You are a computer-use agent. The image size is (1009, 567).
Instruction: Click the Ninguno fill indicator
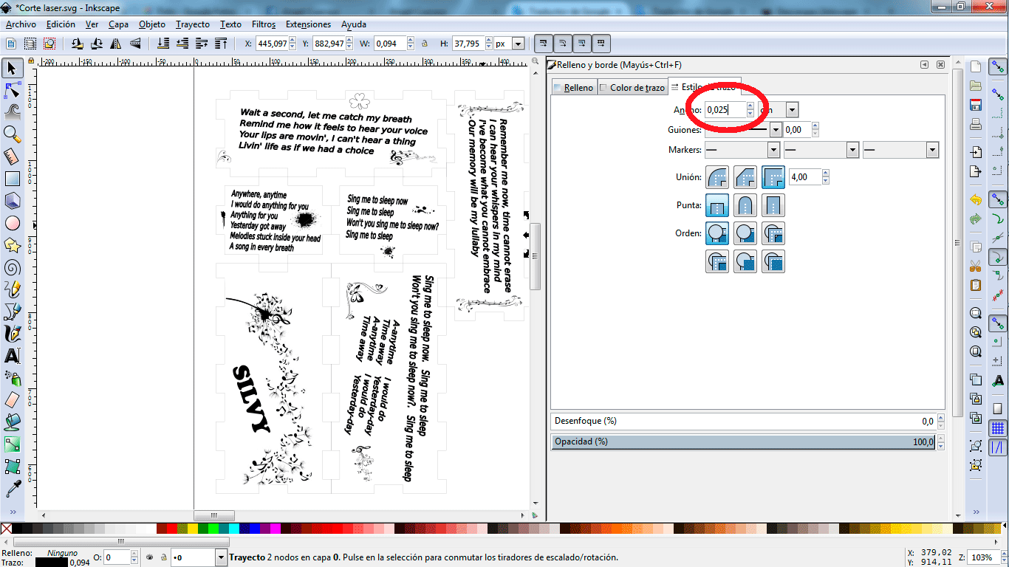[x=62, y=553]
